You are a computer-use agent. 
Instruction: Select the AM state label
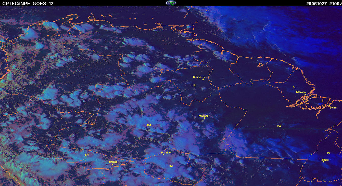[149, 125]
